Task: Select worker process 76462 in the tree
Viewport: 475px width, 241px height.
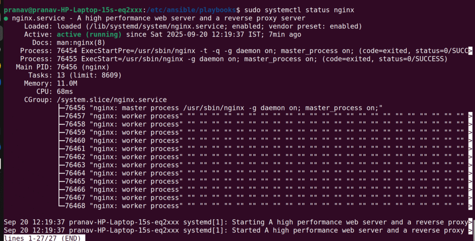Action: [x=75, y=157]
